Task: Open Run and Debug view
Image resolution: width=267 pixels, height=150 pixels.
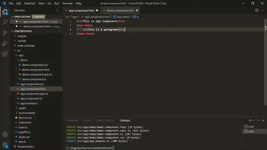Action: 5,43
